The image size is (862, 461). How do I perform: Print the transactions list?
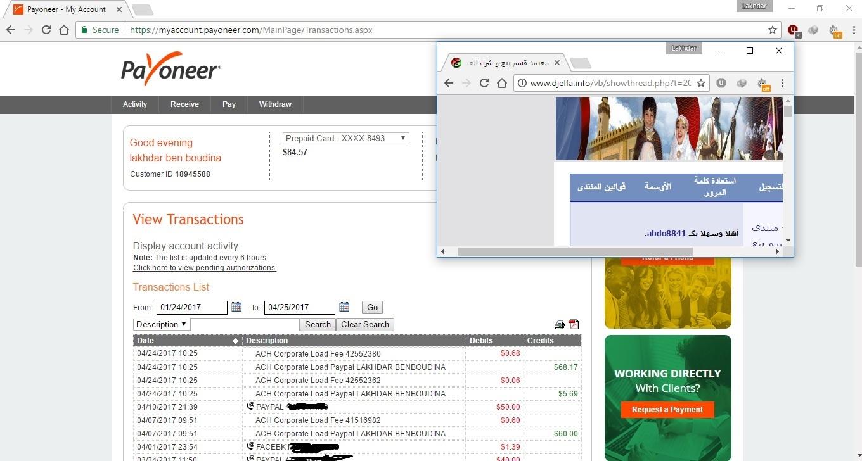(x=559, y=325)
